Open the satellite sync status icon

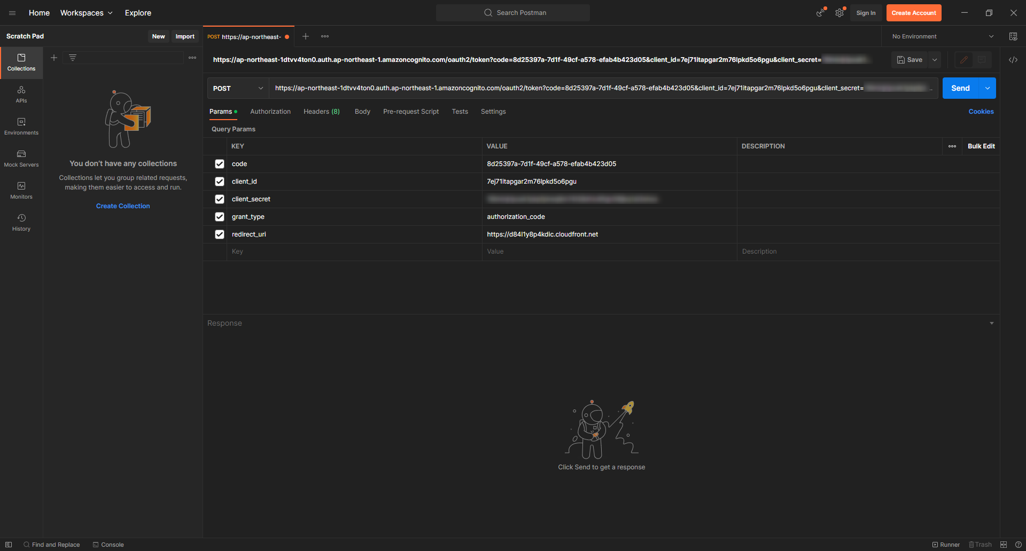point(821,13)
